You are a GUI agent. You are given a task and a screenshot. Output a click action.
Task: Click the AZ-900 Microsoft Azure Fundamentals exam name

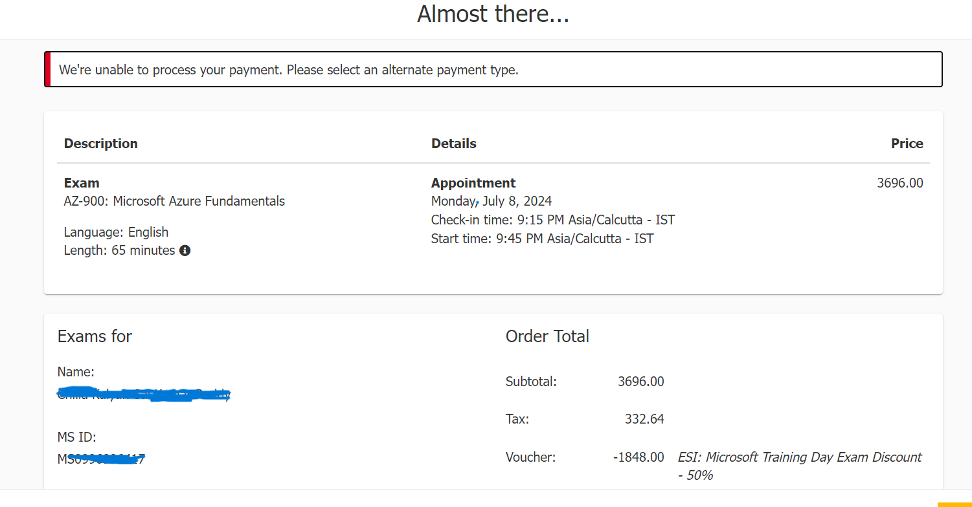point(174,201)
